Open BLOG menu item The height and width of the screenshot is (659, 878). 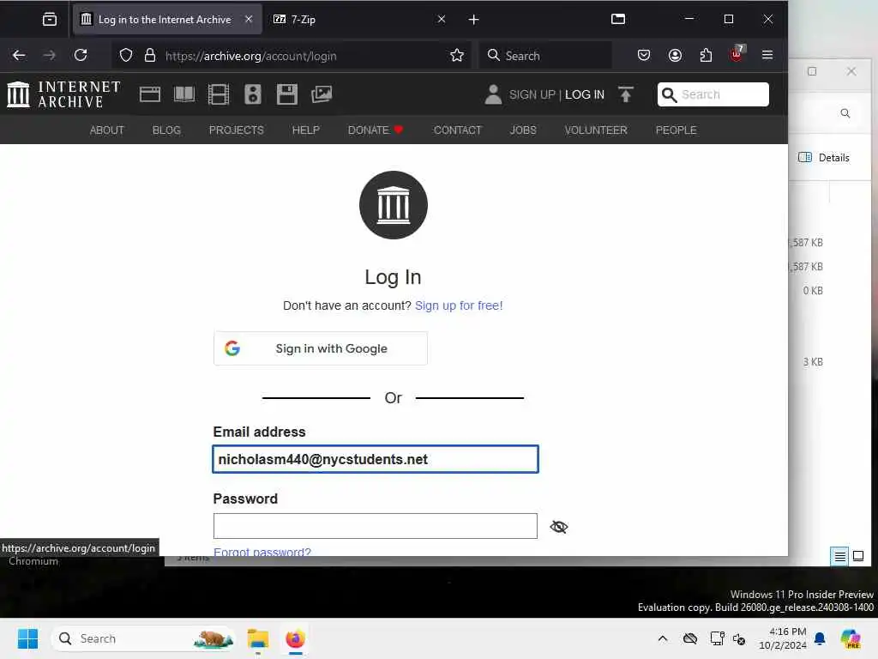pyautogui.click(x=166, y=130)
